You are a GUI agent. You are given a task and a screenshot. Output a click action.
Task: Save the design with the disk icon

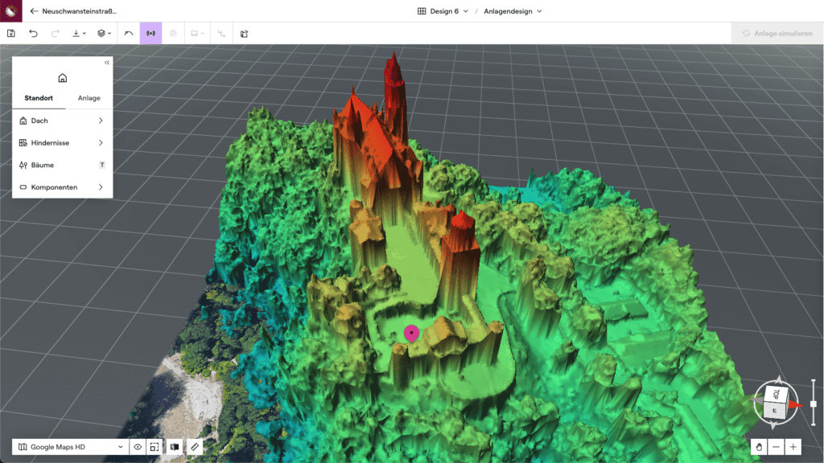[x=11, y=34]
